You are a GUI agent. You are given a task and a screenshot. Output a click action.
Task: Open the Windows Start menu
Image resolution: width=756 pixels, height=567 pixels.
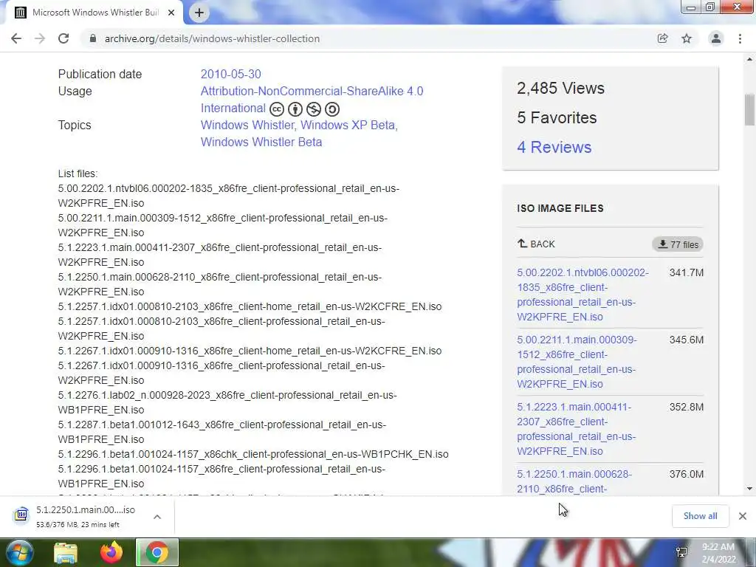point(19,552)
